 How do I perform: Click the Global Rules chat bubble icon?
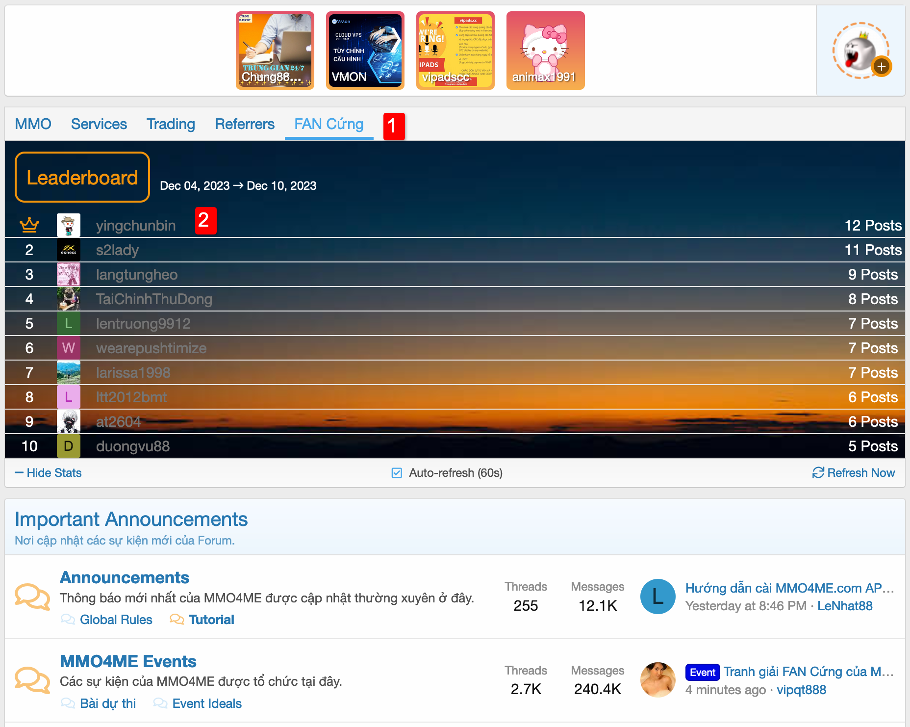tap(68, 620)
